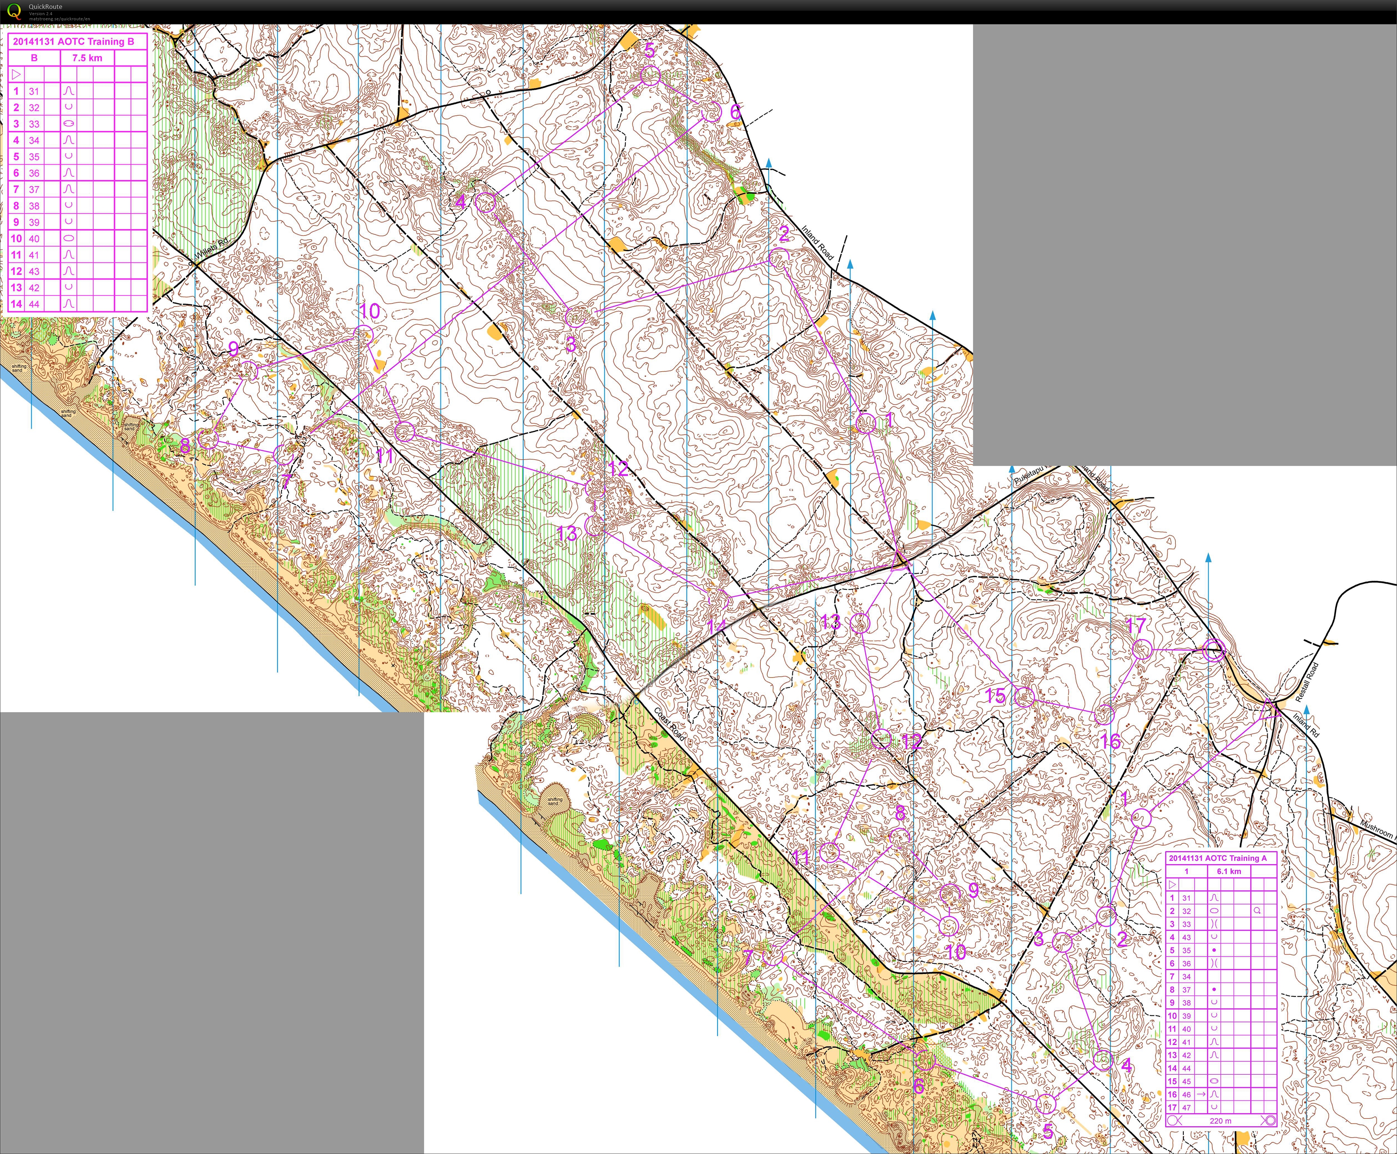This screenshot has height=1154, width=1397.
Task: Click the '6.1 km' course length cell
Action: (x=1229, y=871)
